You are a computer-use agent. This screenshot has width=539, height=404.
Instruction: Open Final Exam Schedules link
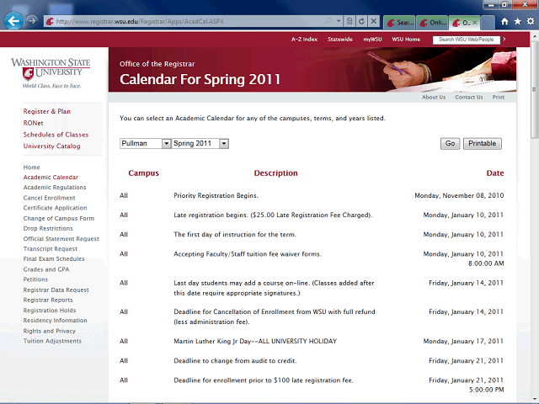[54, 258]
